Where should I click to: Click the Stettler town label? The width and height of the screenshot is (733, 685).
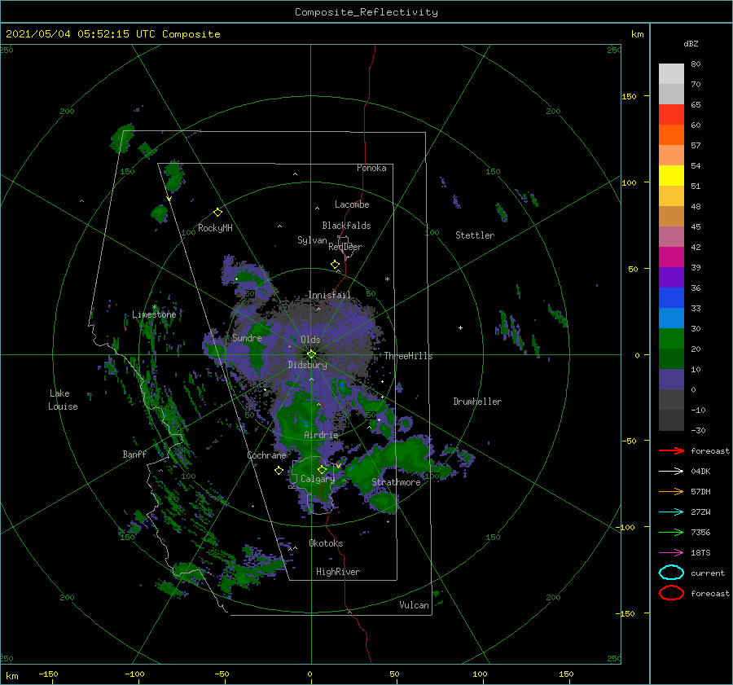(475, 235)
